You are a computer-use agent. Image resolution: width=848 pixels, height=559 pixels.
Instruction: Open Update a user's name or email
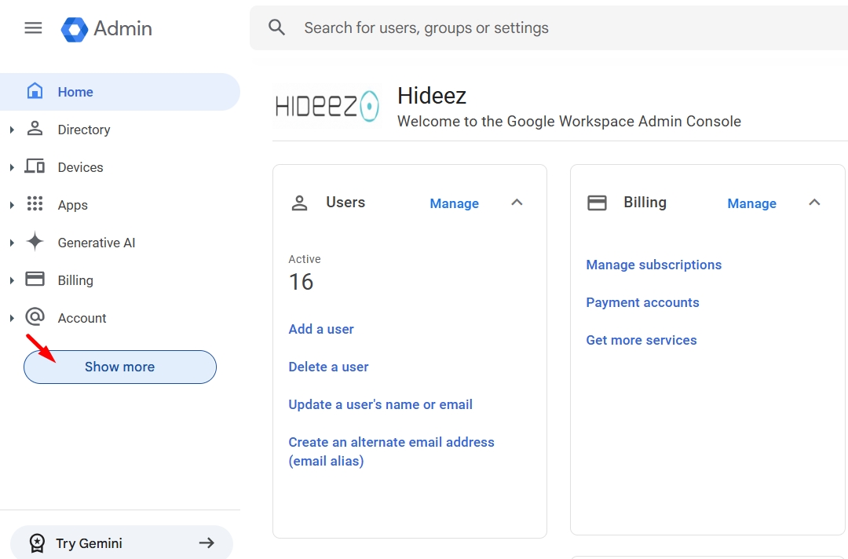[380, 404]
